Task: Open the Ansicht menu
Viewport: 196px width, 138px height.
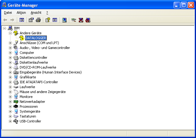Action: pos(36,13)
